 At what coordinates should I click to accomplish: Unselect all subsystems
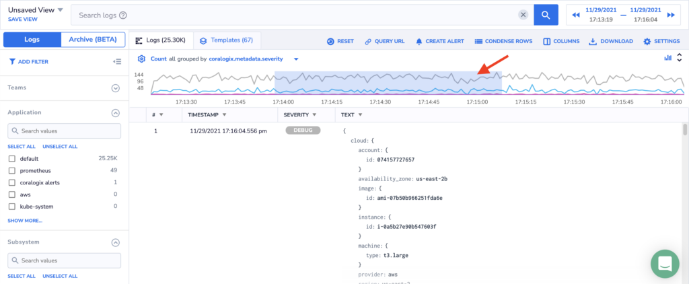click(60, 276)
